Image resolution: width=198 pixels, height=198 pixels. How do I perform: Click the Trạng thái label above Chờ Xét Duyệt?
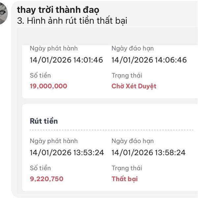(x=127, y=76)
